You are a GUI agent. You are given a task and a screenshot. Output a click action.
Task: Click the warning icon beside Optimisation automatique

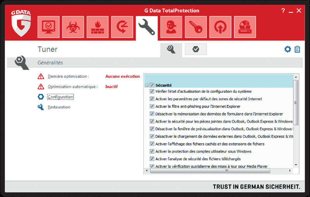coord(41,86)
